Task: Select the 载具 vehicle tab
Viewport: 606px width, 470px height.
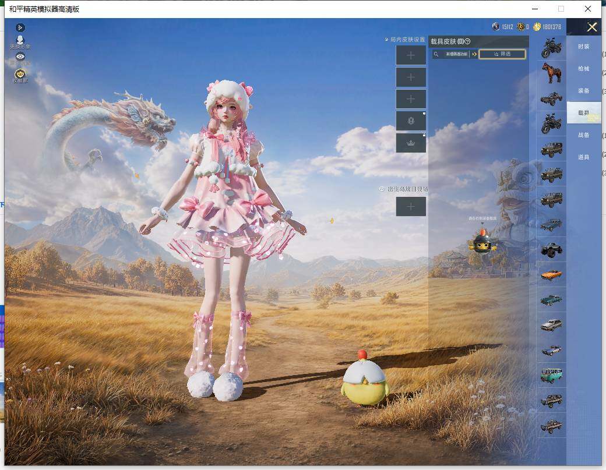Action: click(584, 112)
